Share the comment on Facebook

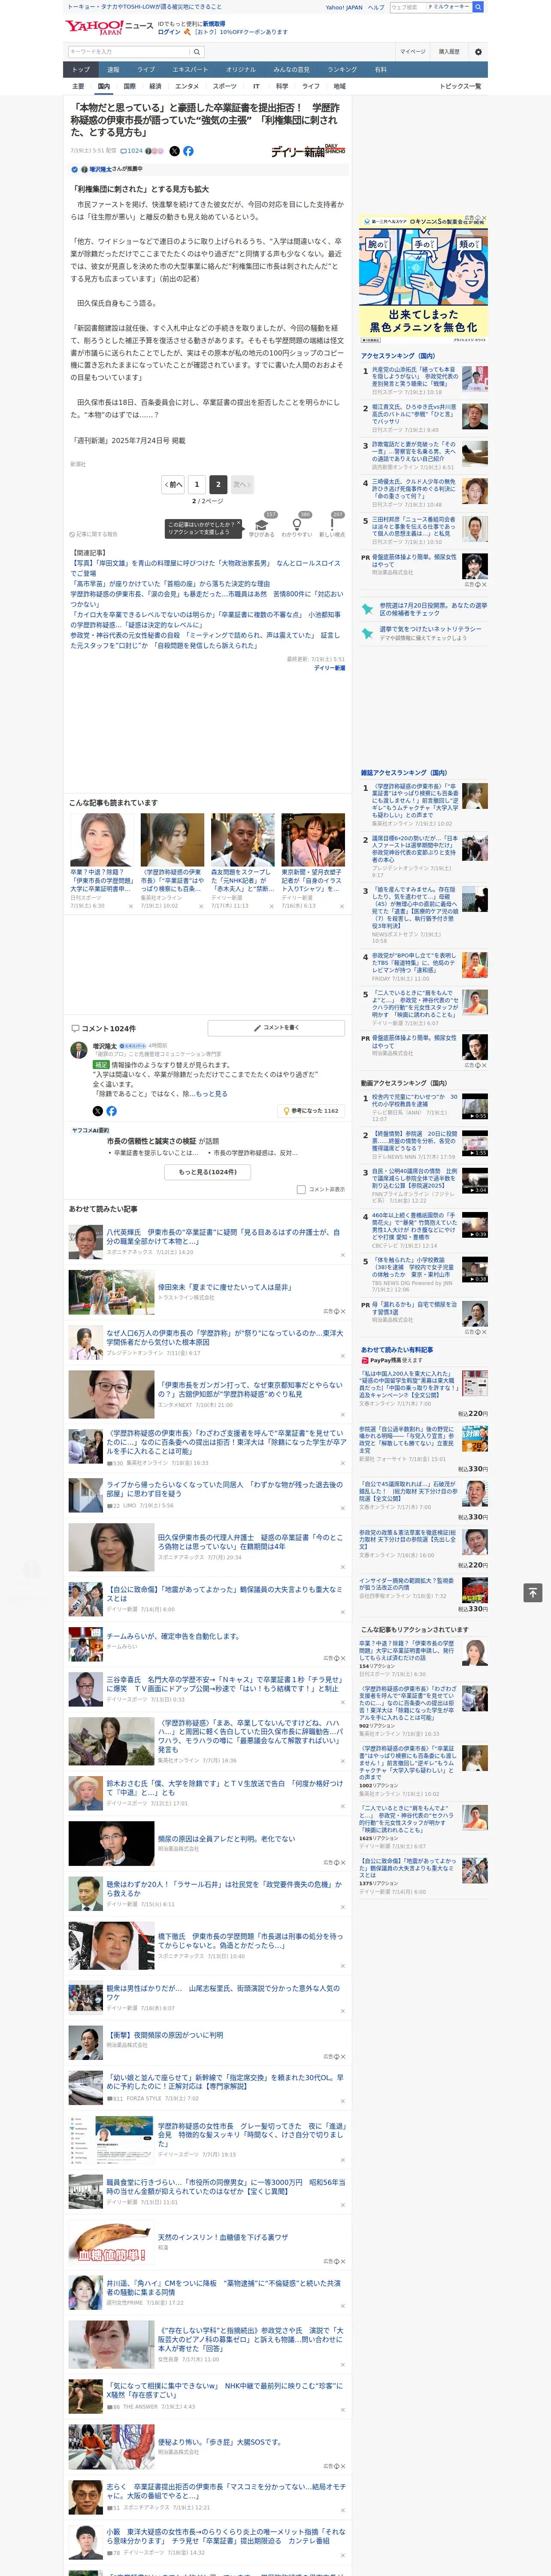pos(111,1111)
